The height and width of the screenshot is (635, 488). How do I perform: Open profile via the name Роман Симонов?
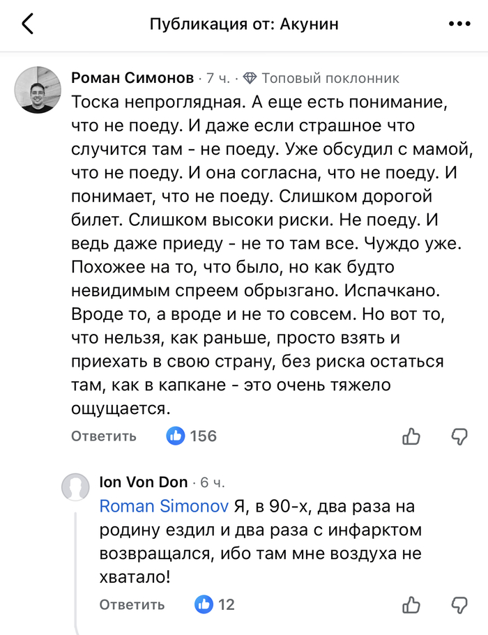click(133, 78)
